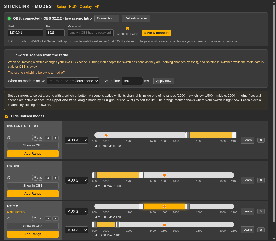Screen dimensions: 276x241
Task: Move Drone mode up
Action: pyautogui.click(x=48, y=178)
